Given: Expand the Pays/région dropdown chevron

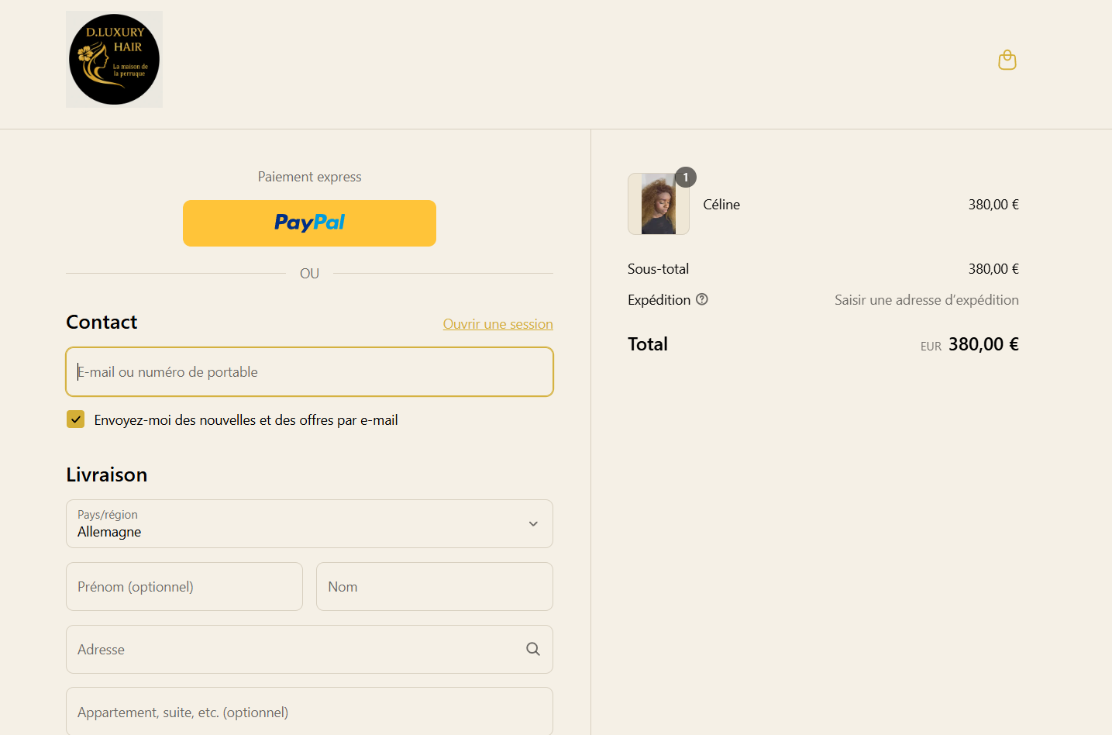Looking at the screenshot, I should (533, 524).
